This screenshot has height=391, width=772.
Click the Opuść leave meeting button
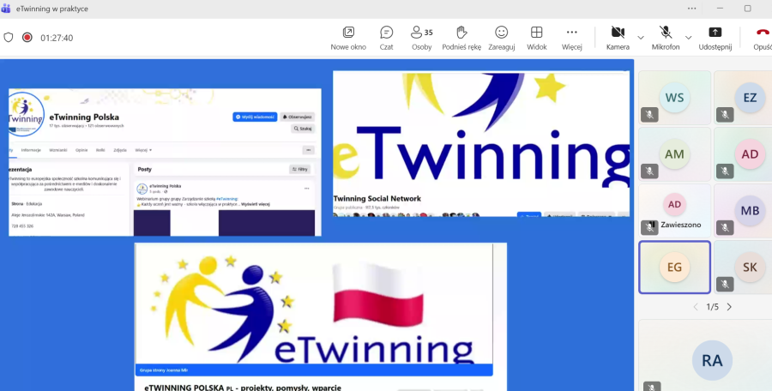(x=762, y=33)
